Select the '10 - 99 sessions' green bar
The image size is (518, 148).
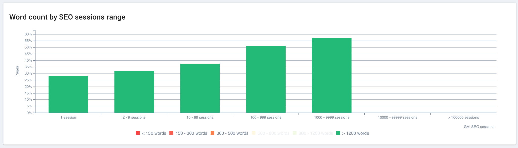click(x=200, y=88)
